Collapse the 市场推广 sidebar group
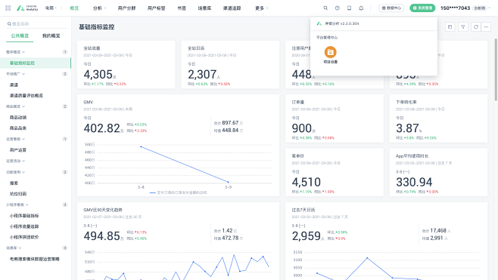This screenshot has height=280, width=498. coord(16,74)
